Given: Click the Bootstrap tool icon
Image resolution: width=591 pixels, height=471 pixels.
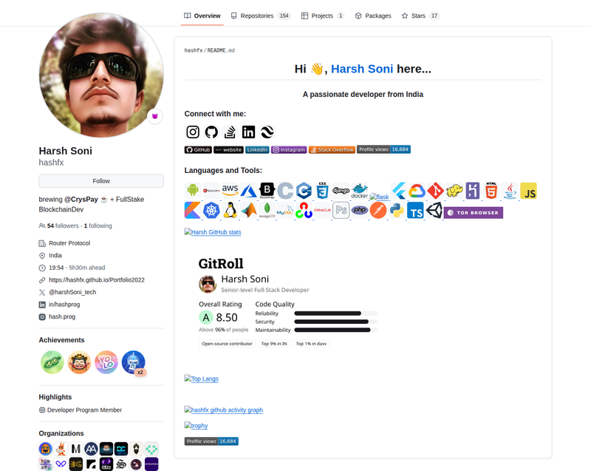Looking at the screenshot, I should point(267,190).
